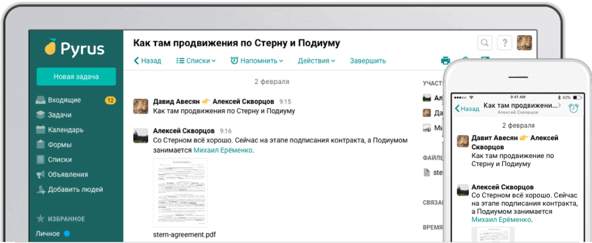
Task: Click Завершить to finish the task
Action: click(368, 61)
